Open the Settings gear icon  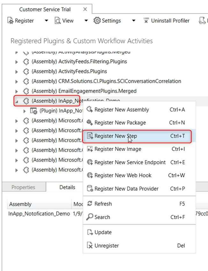coord(96,20)
